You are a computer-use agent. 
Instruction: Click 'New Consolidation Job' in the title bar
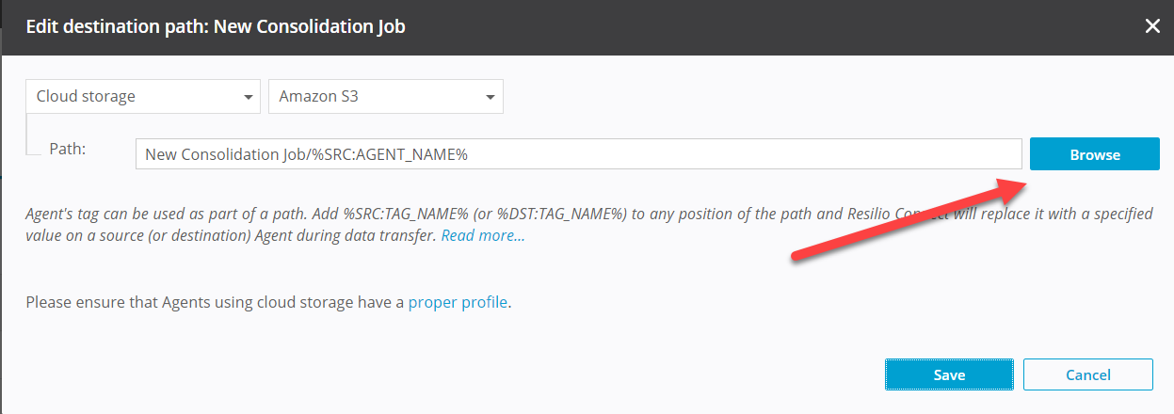click(310, 26)
